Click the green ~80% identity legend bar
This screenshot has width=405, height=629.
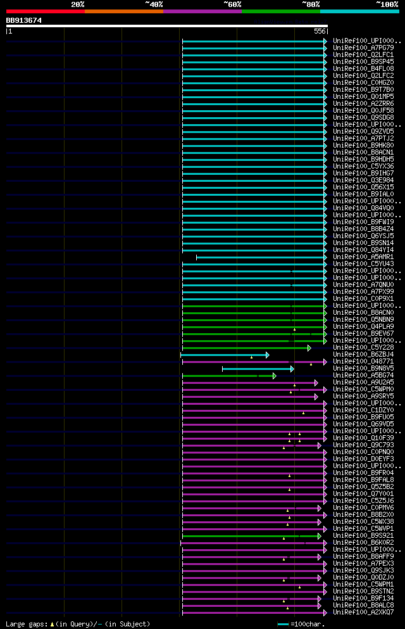coord(281,11)
